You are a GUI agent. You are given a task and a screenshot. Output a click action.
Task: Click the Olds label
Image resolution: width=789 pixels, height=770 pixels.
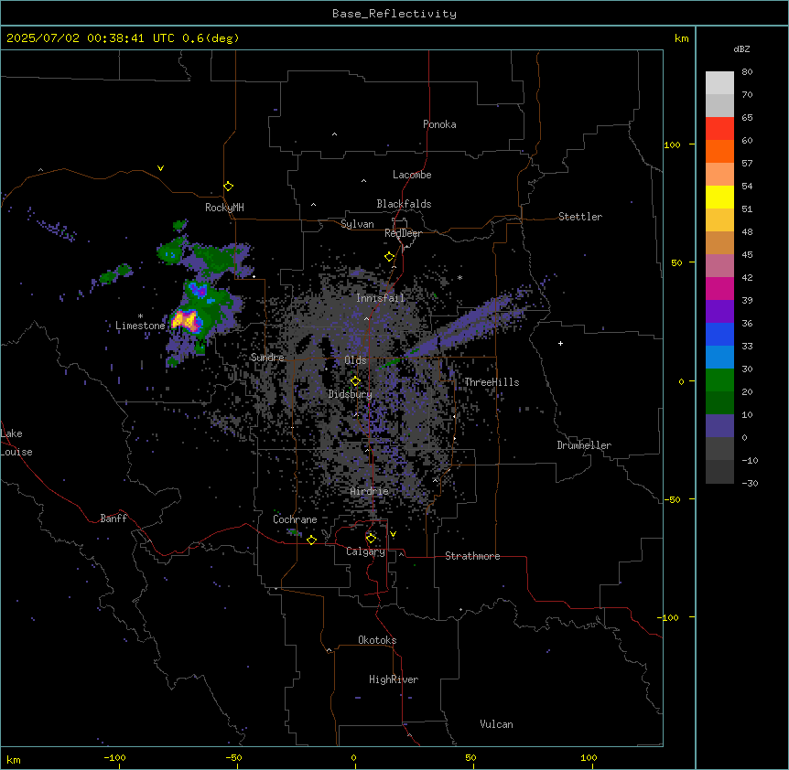[x=355, y=360]
